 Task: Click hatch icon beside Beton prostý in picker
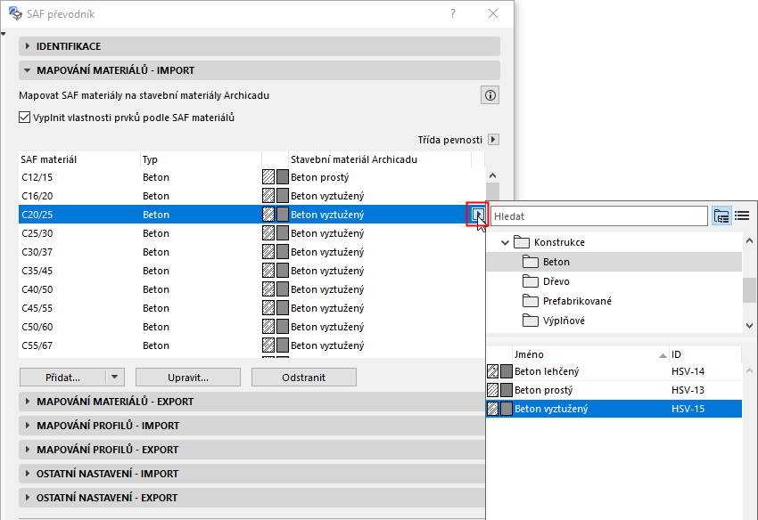(492, 390)
